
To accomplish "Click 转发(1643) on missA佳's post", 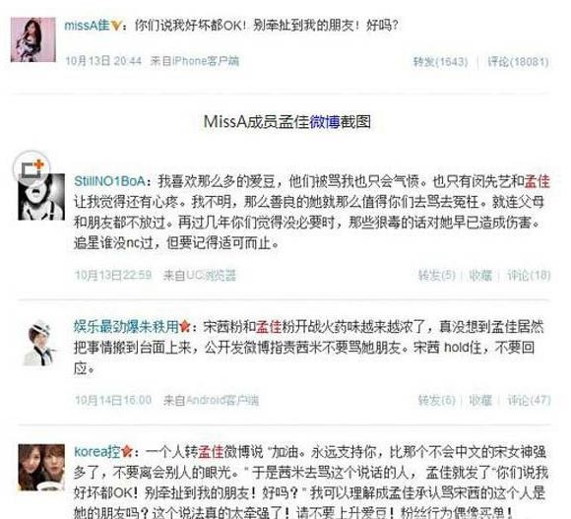I will click(440, 62).
